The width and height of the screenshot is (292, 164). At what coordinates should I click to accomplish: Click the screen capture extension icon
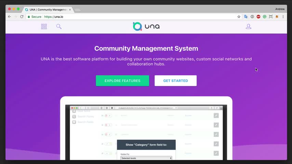tap(271, 17)
